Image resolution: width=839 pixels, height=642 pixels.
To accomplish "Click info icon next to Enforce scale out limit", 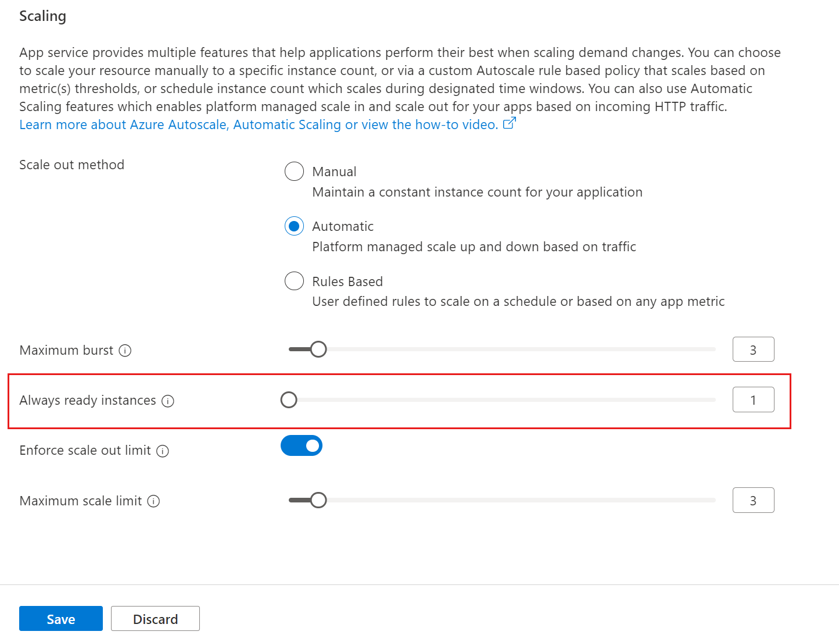I will point(163,451).
